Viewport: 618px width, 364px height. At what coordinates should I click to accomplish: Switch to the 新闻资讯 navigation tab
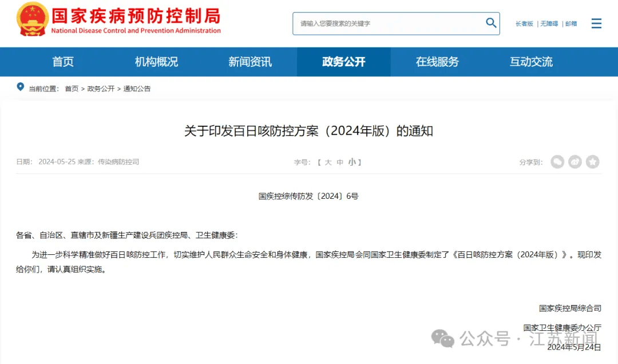click(249, 62)
